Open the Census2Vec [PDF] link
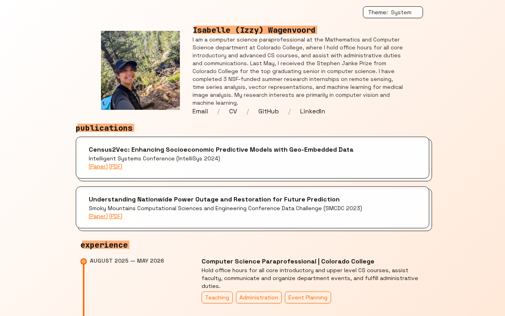 click(x=116, y=166)
